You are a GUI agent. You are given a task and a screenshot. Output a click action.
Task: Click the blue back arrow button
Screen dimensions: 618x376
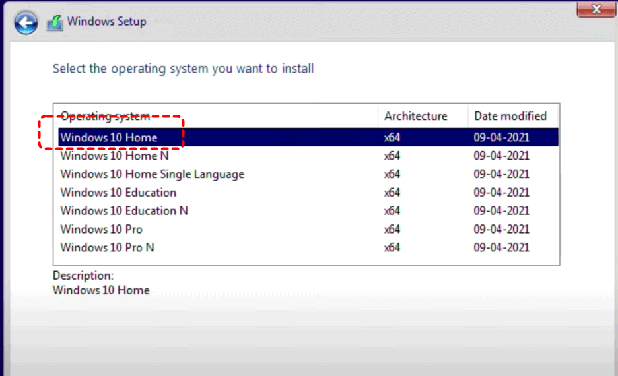tap(26, 22)
